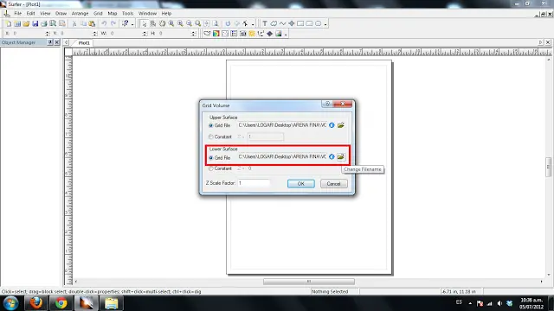Close the Object Manager panel
The width and height of the screenshot is (554, 311).
click(57, 42)
